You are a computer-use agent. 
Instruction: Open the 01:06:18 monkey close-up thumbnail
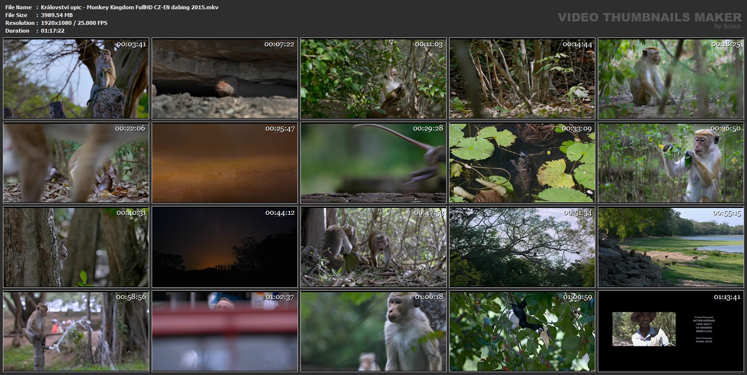tap(373, 331)
